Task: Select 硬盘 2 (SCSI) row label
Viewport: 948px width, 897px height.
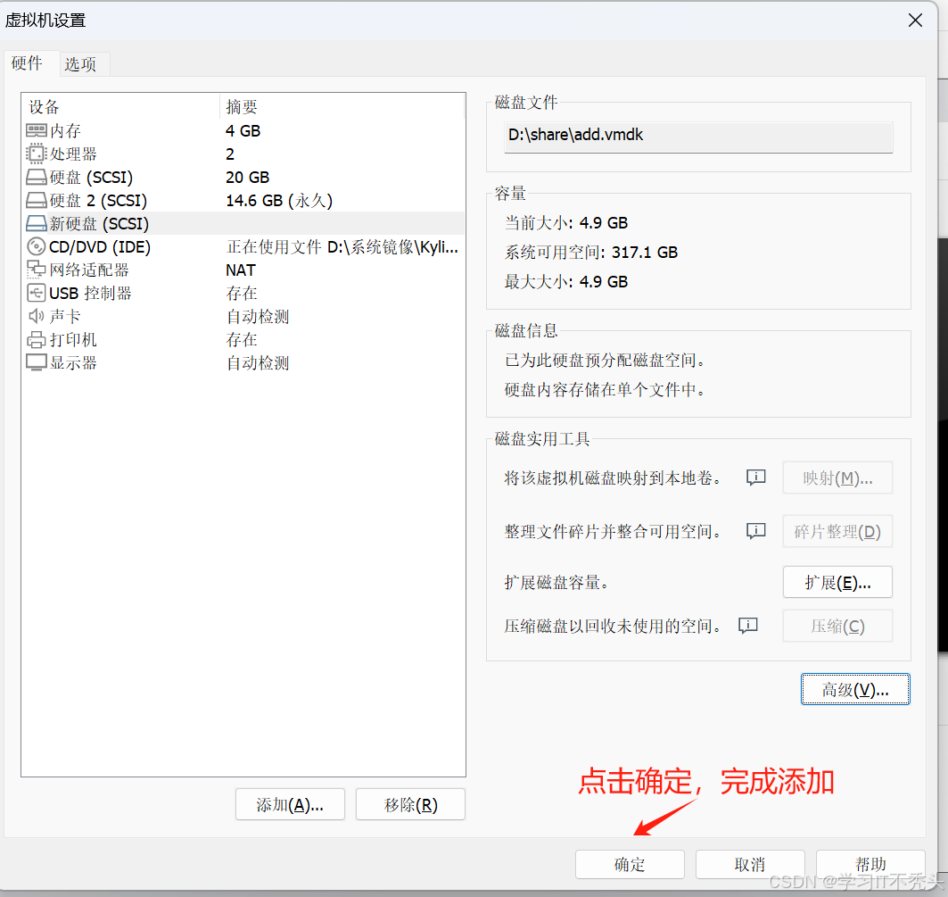Action: coord(98,200)
